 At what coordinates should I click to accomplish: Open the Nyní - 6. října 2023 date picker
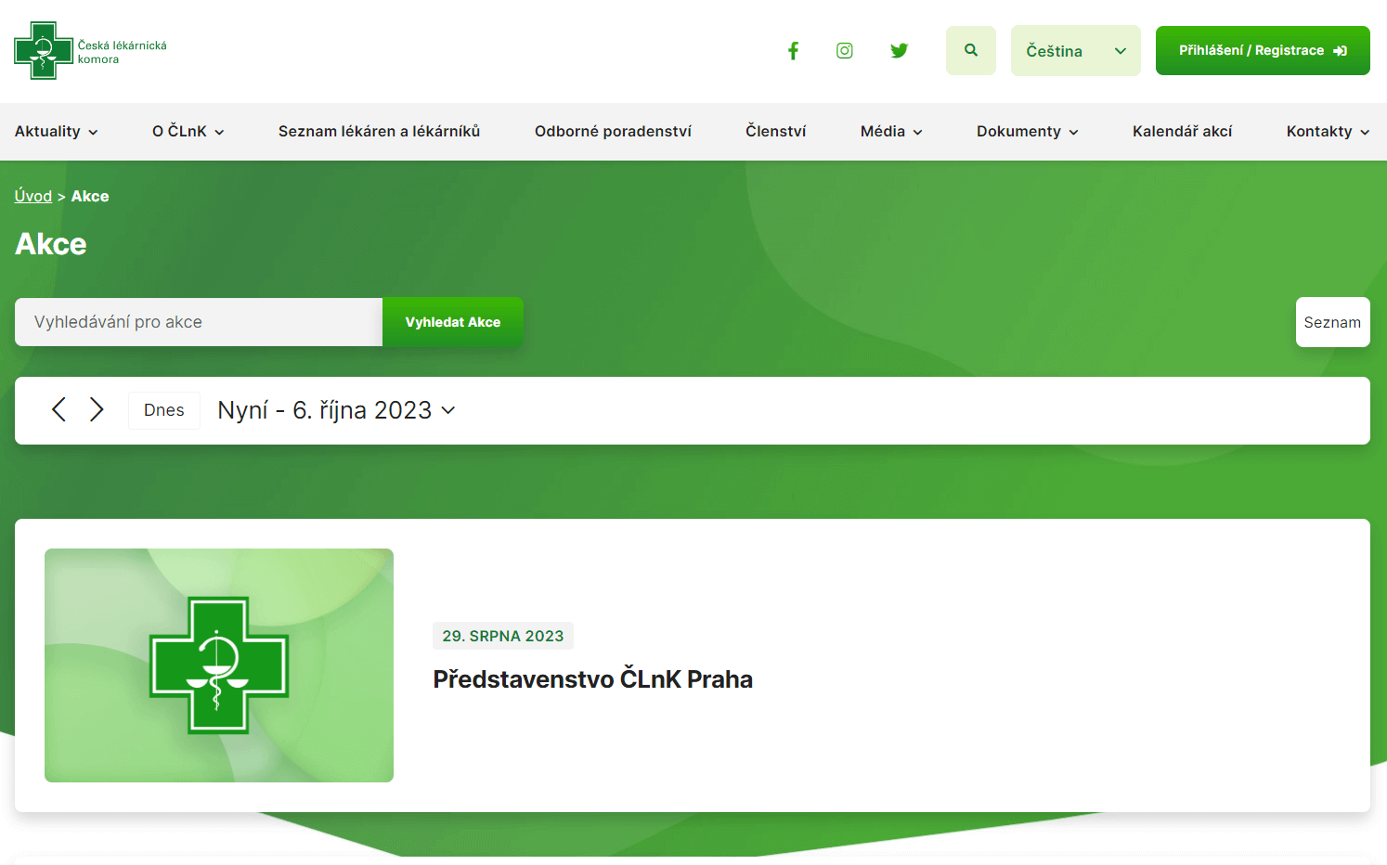point(336,410)
